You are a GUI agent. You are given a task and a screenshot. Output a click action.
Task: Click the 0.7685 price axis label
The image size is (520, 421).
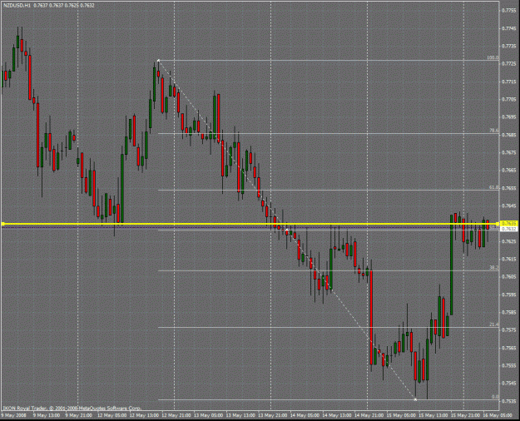(x=508, y=135)
